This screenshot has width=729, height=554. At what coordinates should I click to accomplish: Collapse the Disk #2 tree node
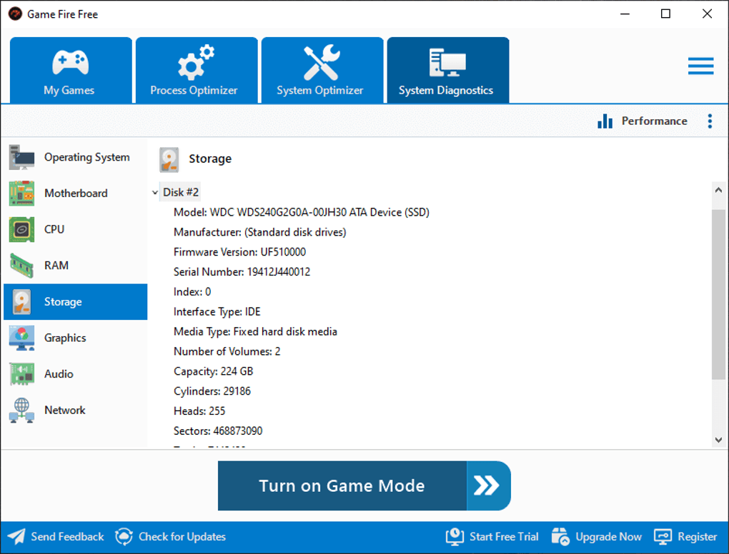(155, 193)
